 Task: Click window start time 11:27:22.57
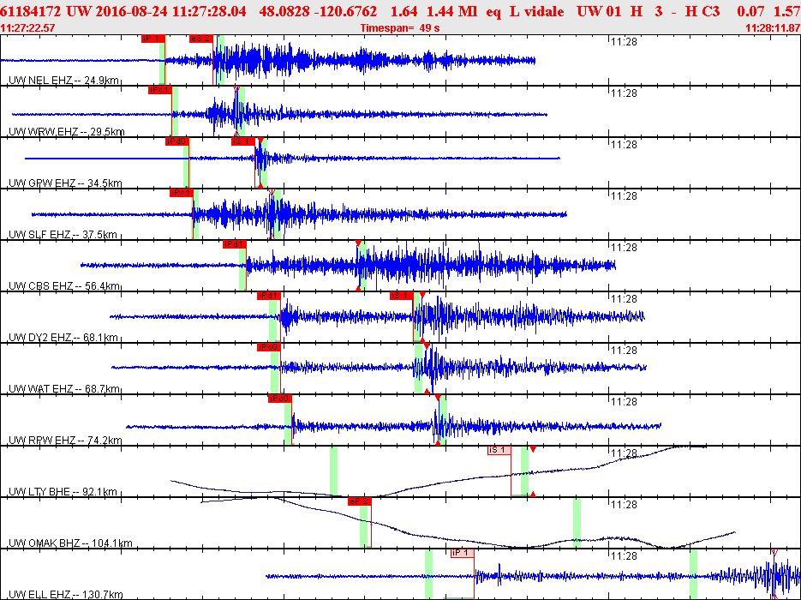pyautogui.click(x=27, y=28)
